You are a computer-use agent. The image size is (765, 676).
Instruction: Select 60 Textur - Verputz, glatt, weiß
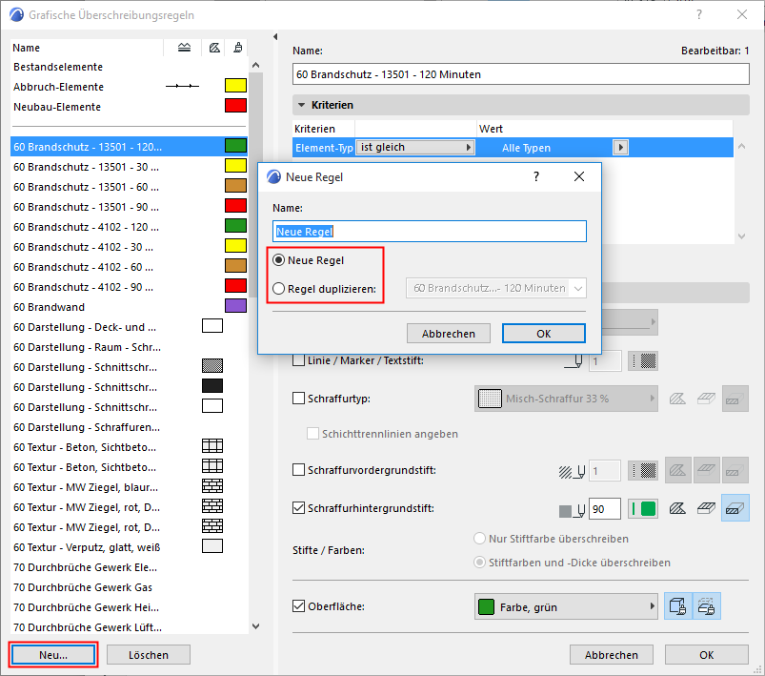pos(130,547)
